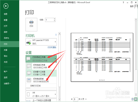Select New in the sidebar
Image resolution: width=138 pixels, height=102 pixels.
6,20
